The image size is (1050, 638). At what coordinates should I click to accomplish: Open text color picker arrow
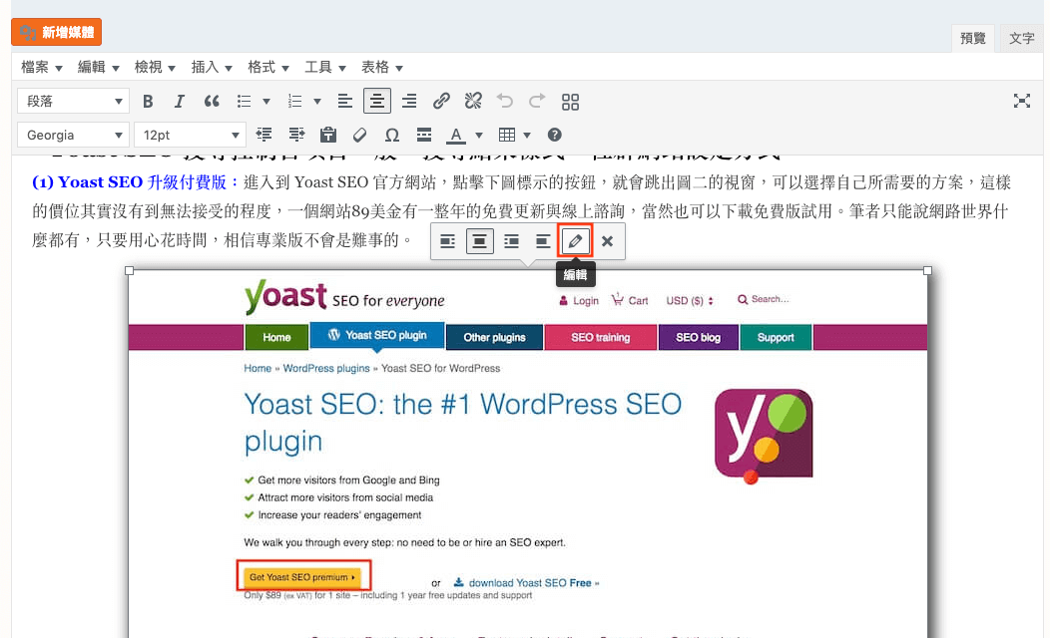tap(479, 135)
